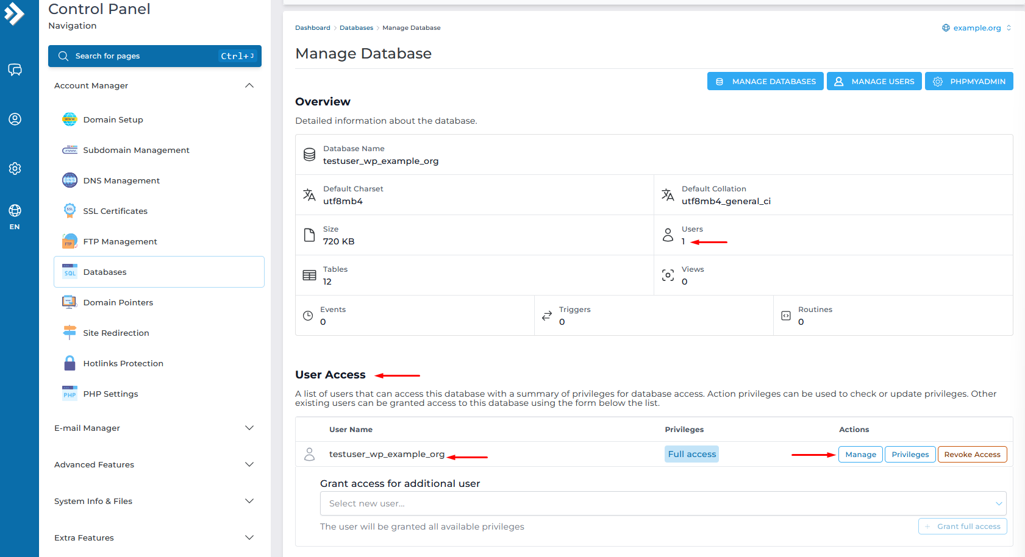This screenshot has height=557, width=1025.
Task: Go to Databases via breadcrumb link
Action: point(356,28)
